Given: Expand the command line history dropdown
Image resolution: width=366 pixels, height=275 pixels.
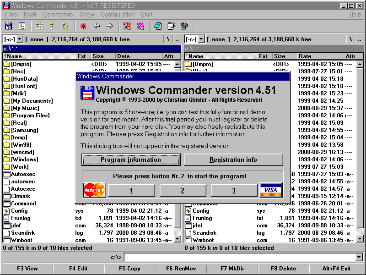Looking at the screenshot, I should (359, 257).
